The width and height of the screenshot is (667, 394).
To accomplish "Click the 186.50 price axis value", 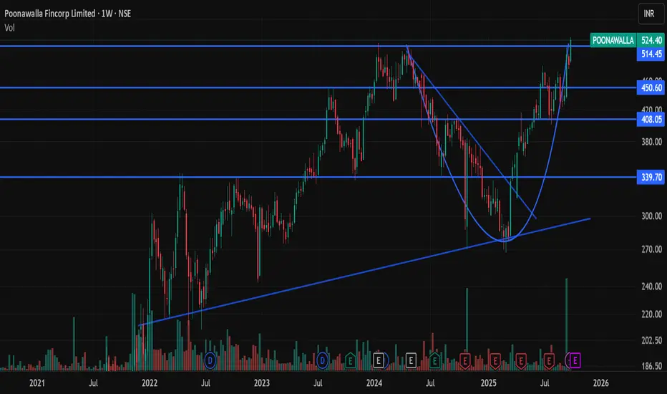I will [652, 366].
